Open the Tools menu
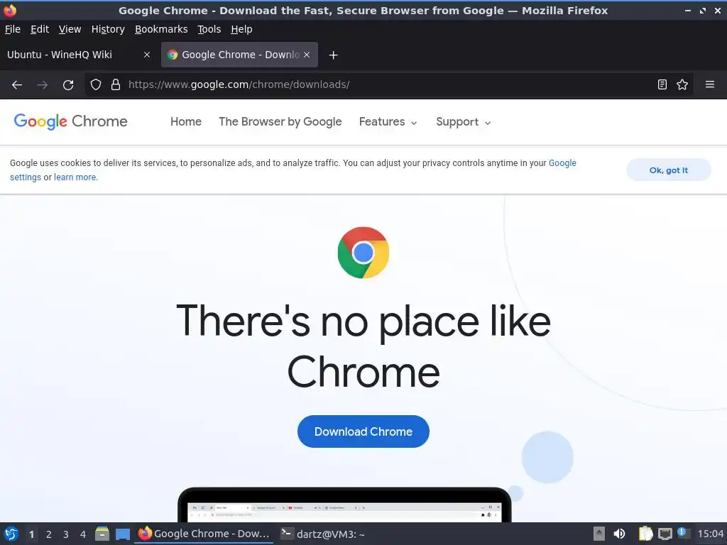The height and width of the screenshot is (545, 727). pos(209,29)
